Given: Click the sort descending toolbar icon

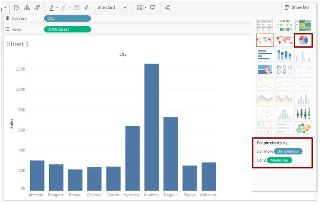Looking at the screenshot, I should (37, 8).
